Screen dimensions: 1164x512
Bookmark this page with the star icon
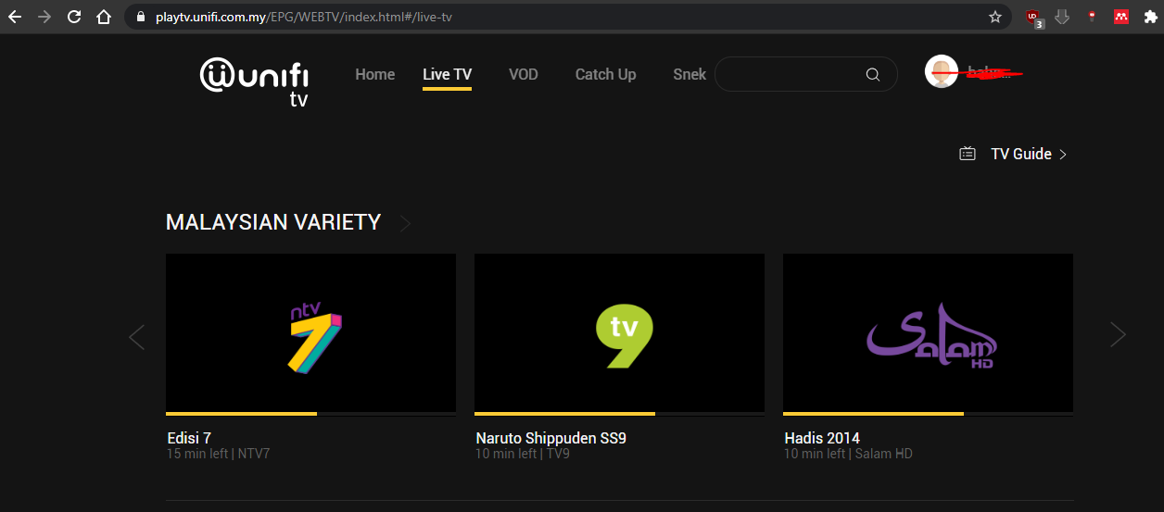tap(995, 17)
